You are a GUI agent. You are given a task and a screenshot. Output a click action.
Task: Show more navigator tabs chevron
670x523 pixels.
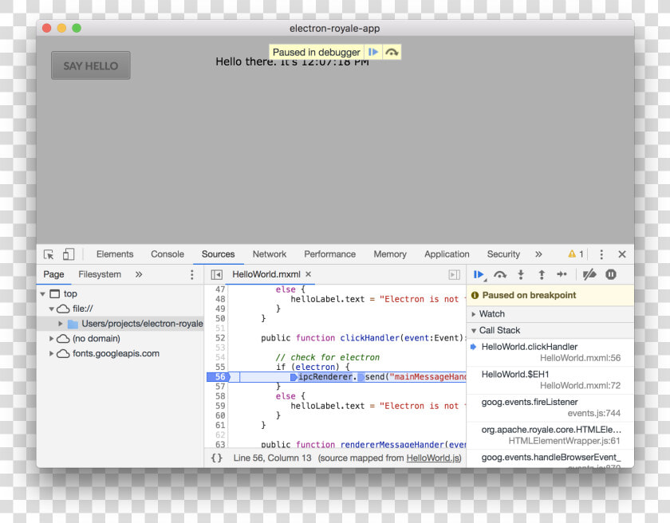coord(139,274)
